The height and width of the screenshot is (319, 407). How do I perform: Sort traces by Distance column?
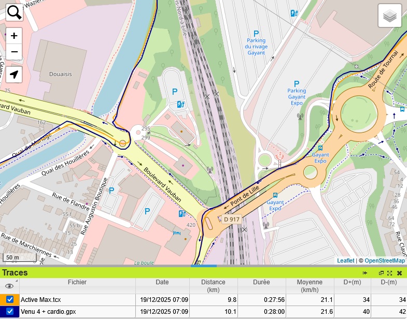tap(213, 286)
